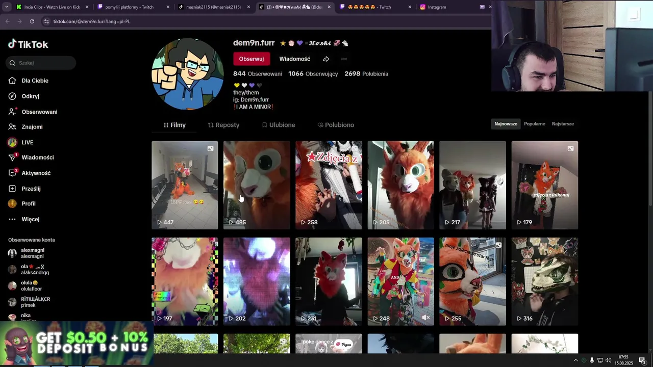Click the address bar URL

coord(92,21)
